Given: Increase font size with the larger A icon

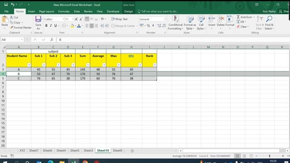Looking at the screenshot, I should [77, 19].
